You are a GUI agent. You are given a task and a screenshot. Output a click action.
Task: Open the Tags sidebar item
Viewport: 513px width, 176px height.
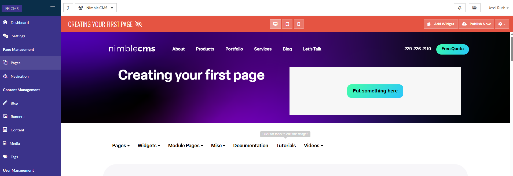point(14,157)
